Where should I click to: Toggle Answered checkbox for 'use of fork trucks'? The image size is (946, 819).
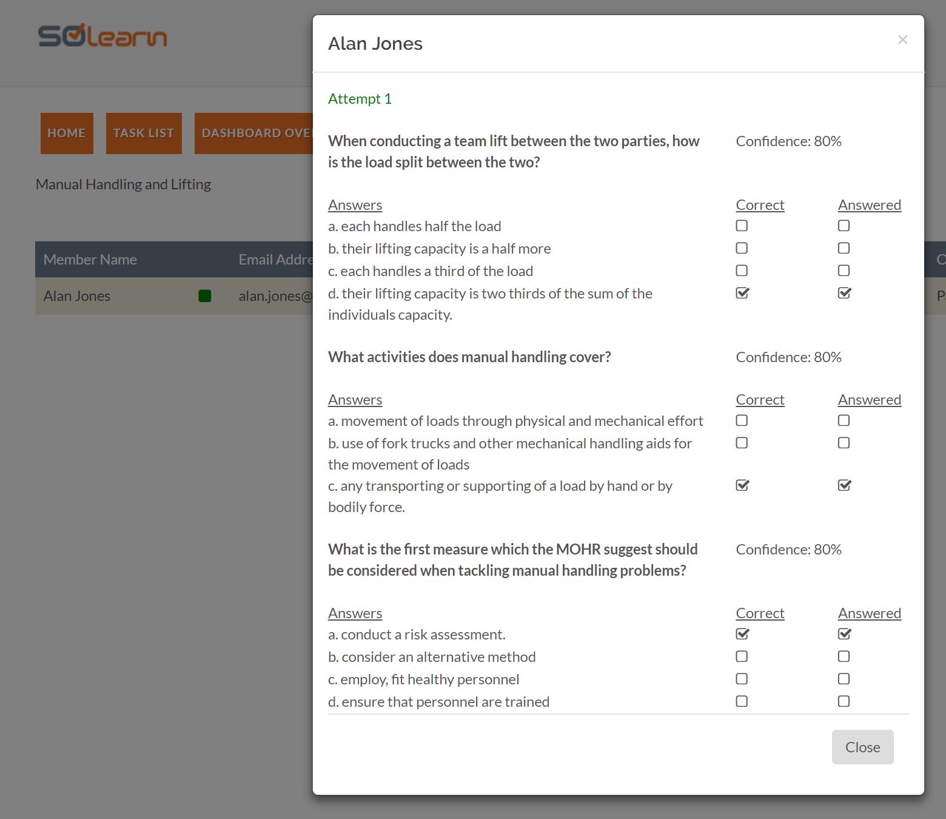[x=844, y=443]
